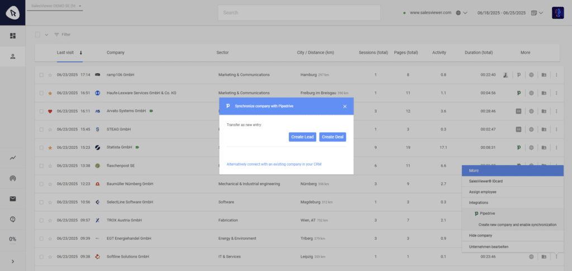The height and width of the screenshot is (271, 572).
Task: Click the contact folder icon in Softline Solutions row
Action: point(544,257)
